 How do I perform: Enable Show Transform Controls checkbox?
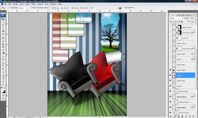tap(31, 8)
